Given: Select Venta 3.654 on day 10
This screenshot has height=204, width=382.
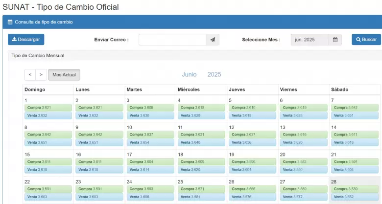Looking at the screenshot, I should coord(150,142).
